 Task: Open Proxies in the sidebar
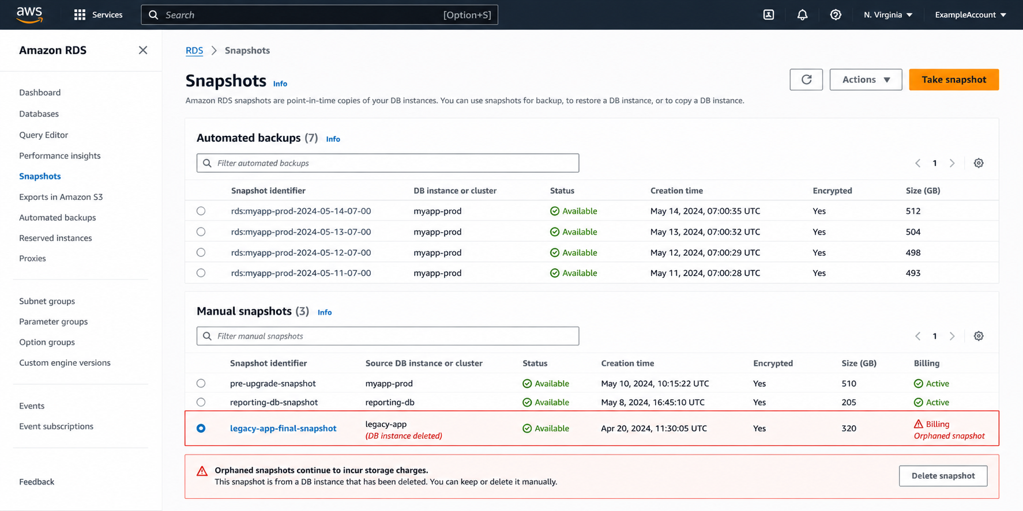click(32, 259)
